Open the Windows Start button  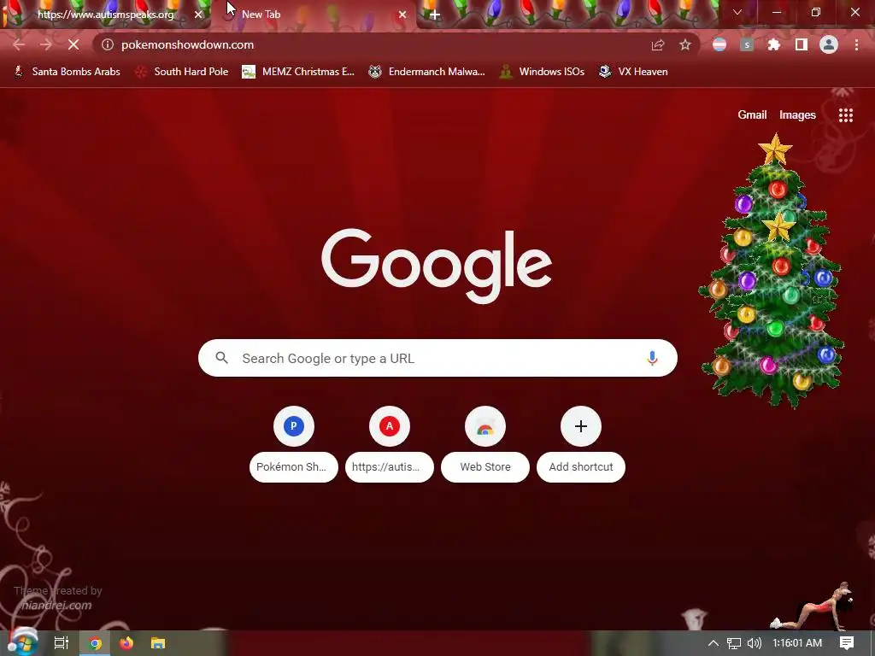(x=22, y=642)
